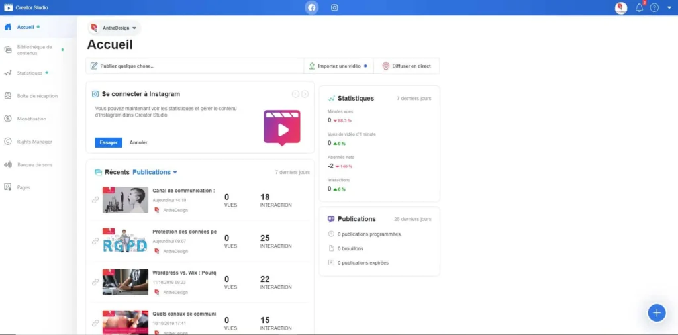
Task: Open notifications bell
Action: pos(639,8)
